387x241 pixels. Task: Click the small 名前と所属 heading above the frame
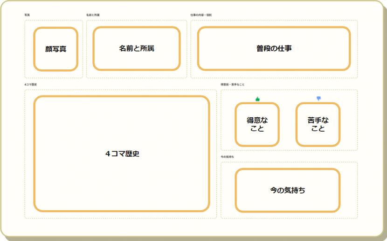tap(93, 15)
